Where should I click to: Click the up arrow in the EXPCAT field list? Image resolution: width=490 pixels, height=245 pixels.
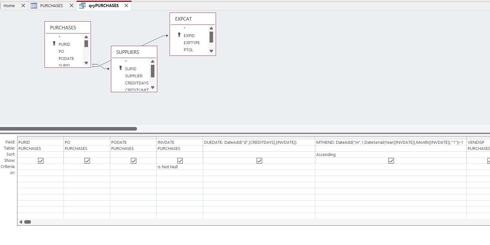211,28
